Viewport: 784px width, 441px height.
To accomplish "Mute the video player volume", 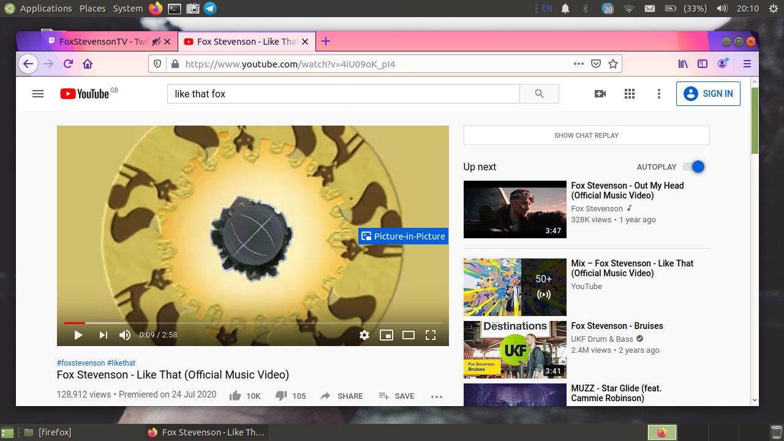I will tap(125, 335).
